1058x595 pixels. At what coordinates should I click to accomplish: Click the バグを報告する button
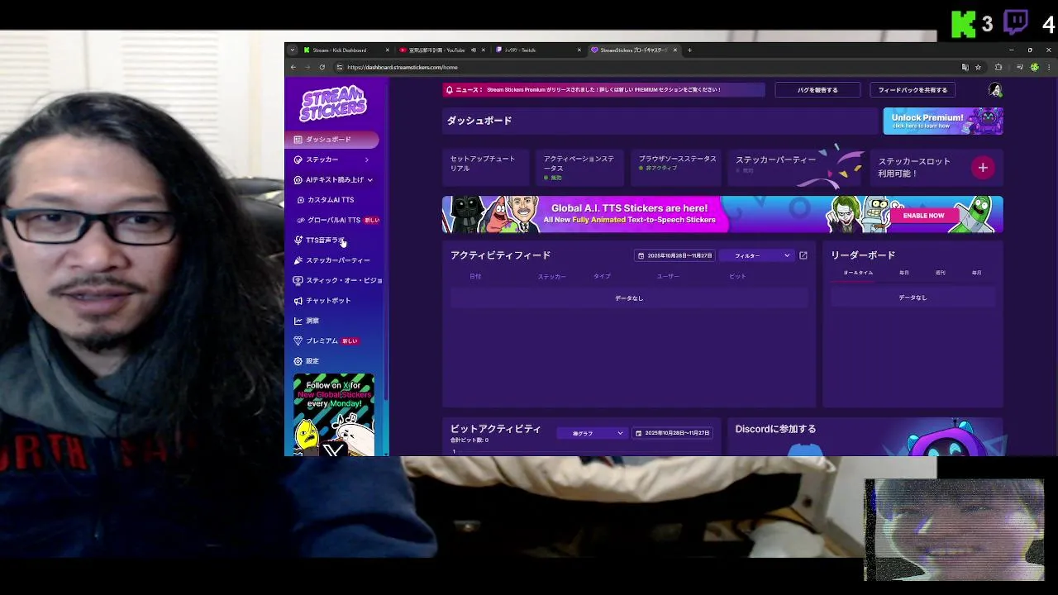[817, 90]
